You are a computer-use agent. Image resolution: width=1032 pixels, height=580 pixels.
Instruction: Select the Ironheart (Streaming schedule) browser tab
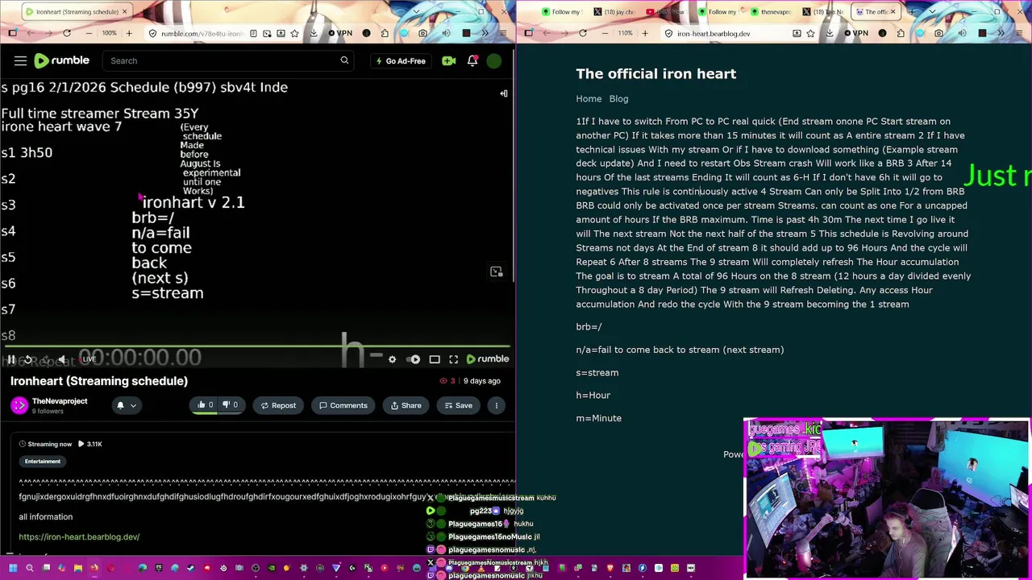pos(77,12)
